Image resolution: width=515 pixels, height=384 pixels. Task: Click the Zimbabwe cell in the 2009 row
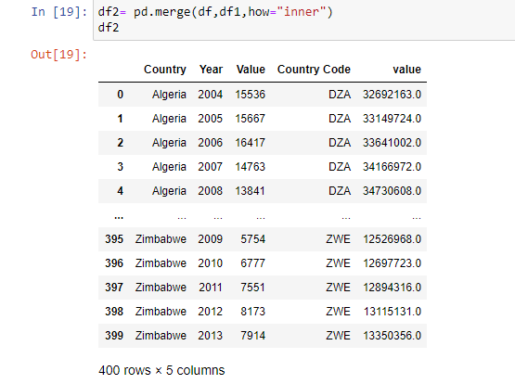click(161, 239)
